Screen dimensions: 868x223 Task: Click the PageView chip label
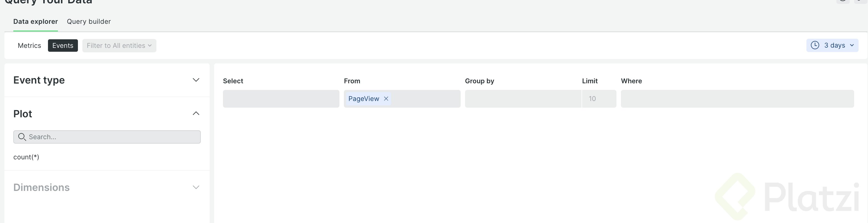point(364,98)
